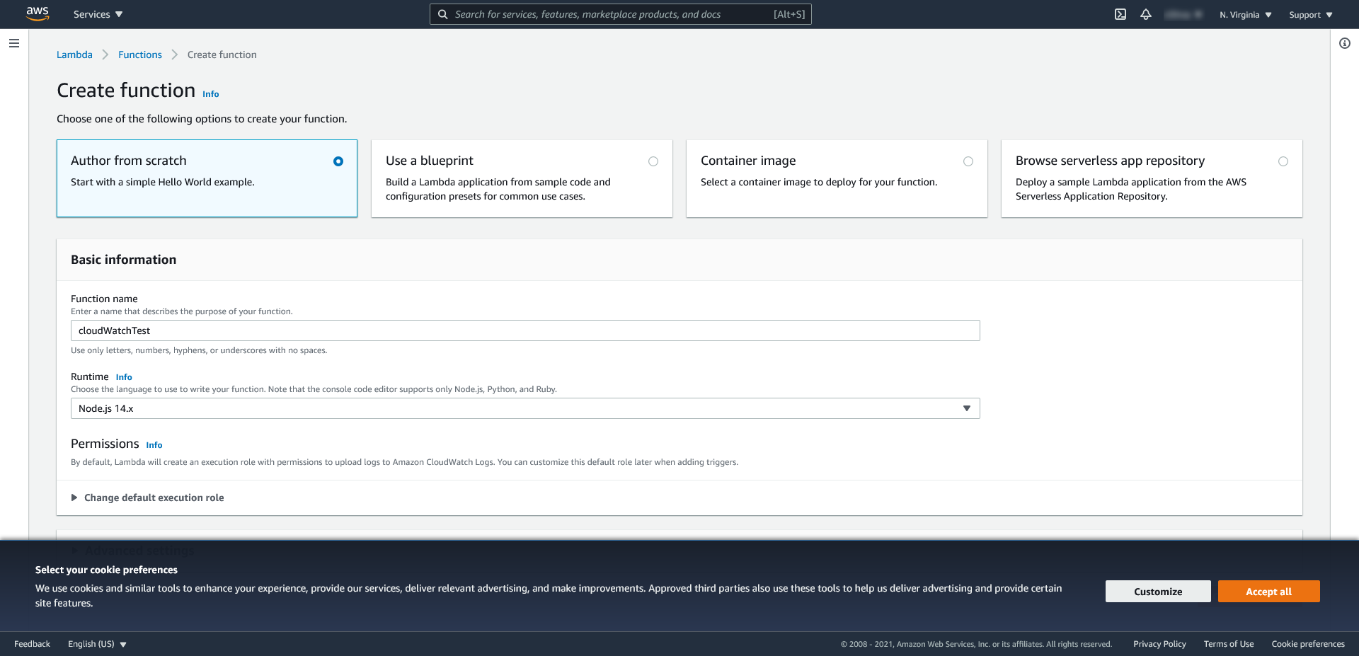This screenshot has height=656, width=1359.
Task: Focus the services search bar
Action: click(x=620, y=14)
